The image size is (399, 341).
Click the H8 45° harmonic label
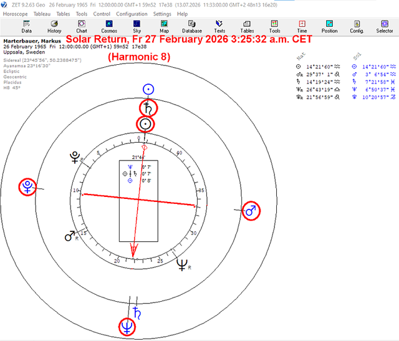[x=12, y=88]
